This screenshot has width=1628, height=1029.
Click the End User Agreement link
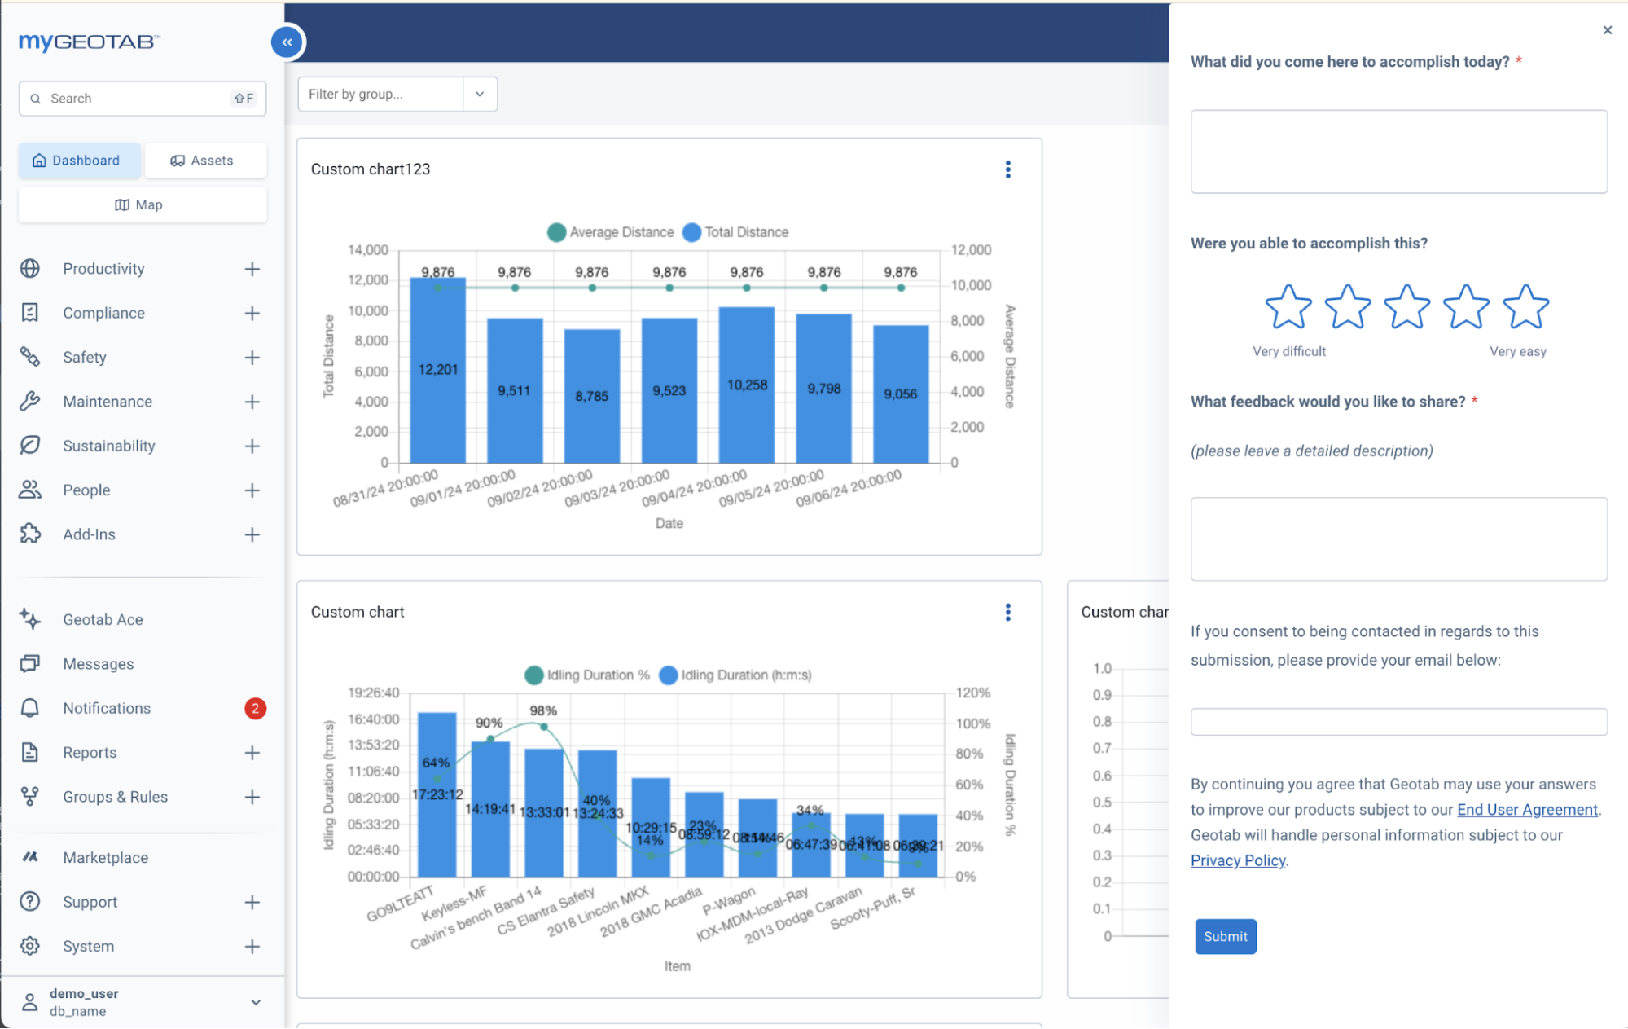[1527, 810]
